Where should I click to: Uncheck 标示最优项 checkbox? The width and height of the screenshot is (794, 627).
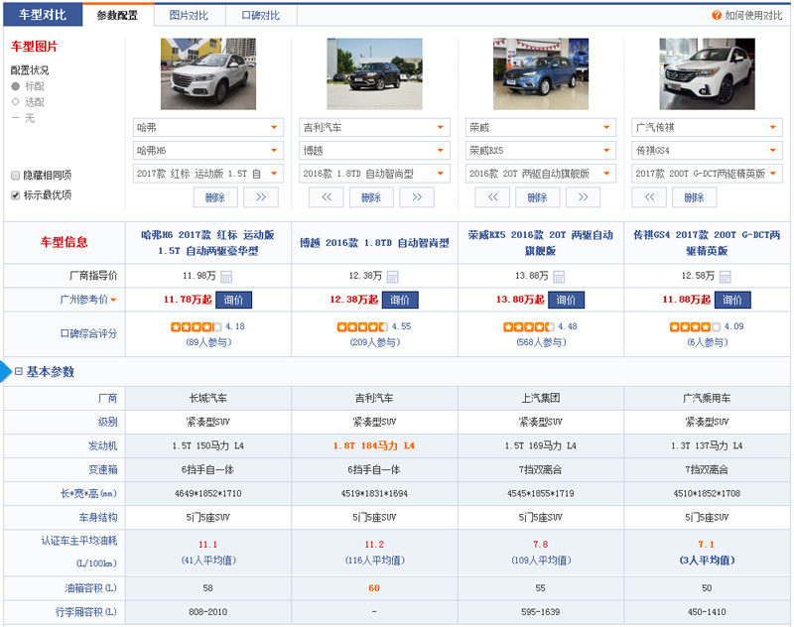tap(15, 194)
